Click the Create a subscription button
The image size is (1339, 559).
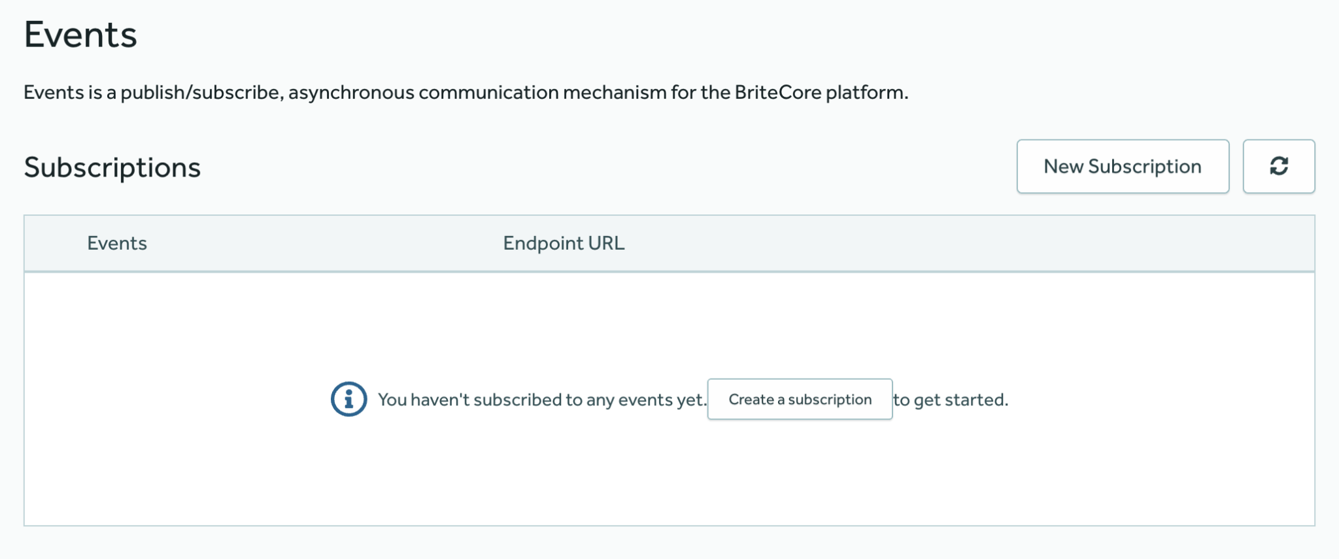800,399
